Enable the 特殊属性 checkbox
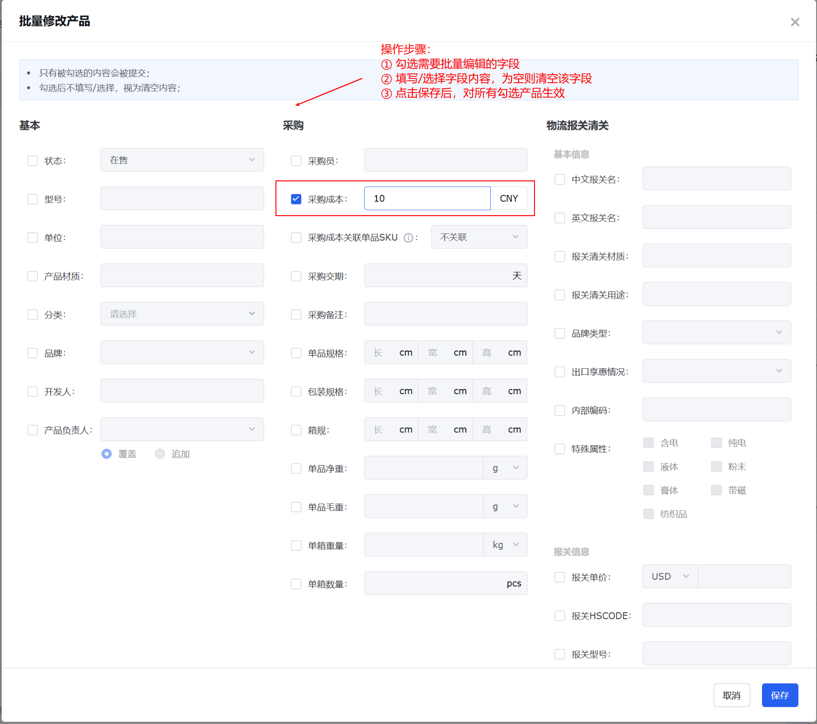This screenshot has width=817, height=724. [560, 449]
